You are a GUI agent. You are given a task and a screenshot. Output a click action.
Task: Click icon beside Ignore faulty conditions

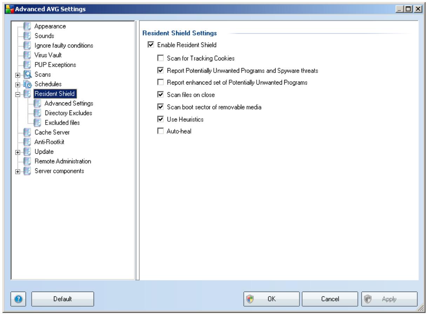(26, 45)
